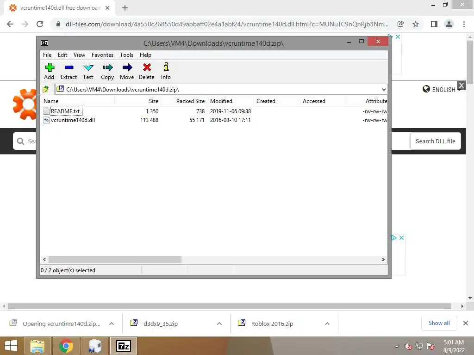The height and width of the screenshot is (355, 474).
Task: Click the red Delete icon
Action: point(147,67)
